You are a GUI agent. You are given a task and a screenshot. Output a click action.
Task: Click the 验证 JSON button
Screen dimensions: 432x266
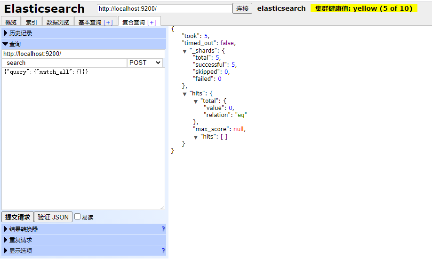point(53,217)
